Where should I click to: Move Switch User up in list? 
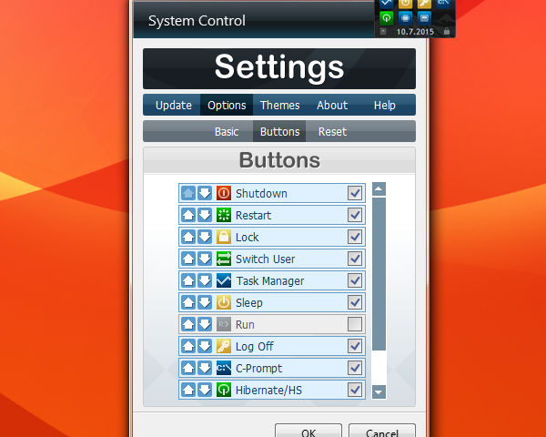[188, 259]
